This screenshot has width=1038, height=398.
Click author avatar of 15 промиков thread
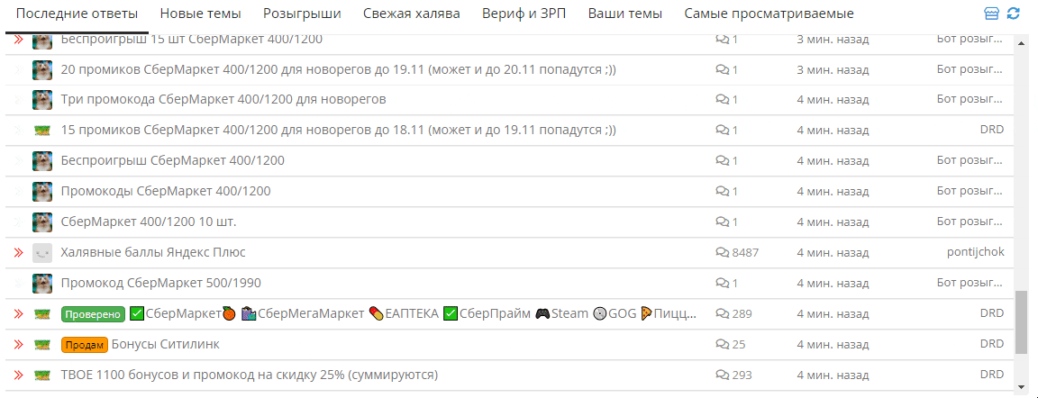(x=42, y=131)
